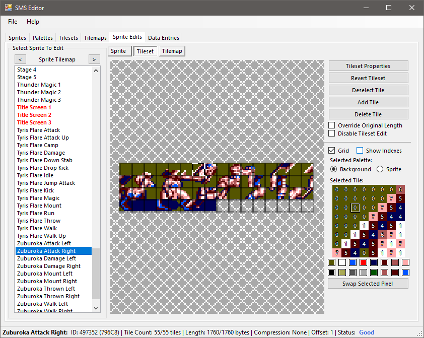Select the Sprite Edits tab
Viewport: 424px width, 338px height.
tap(127, 37)
